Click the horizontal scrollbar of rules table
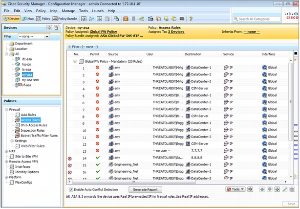This screenshot has width=300, height=209. click(134, 182)
